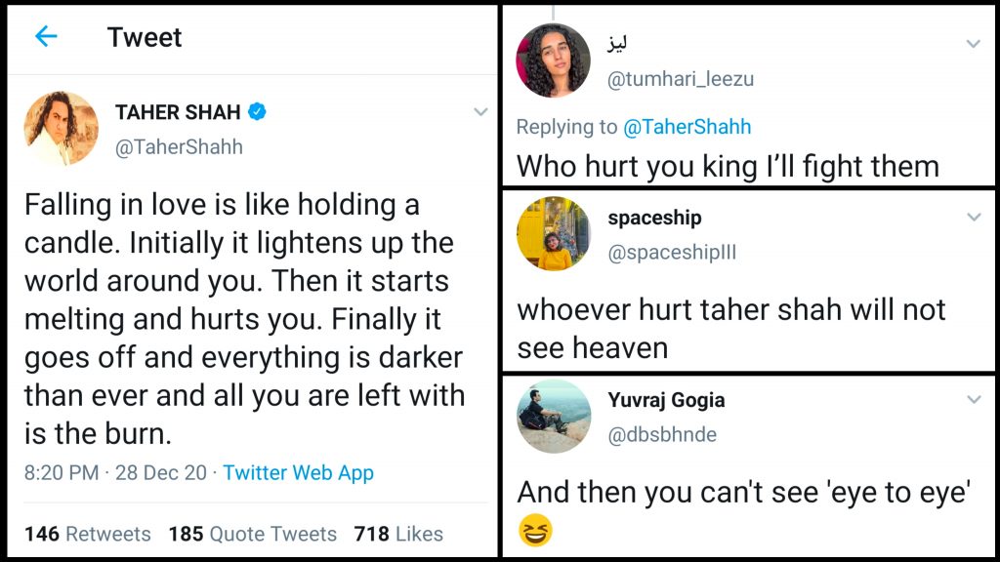Viewport: 1000px width, 562px height.
Task: Click the Twitter Web App link
Action: [298, 473]
